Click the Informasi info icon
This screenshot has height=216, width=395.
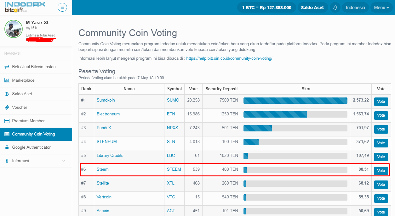(x=7, y=161)
